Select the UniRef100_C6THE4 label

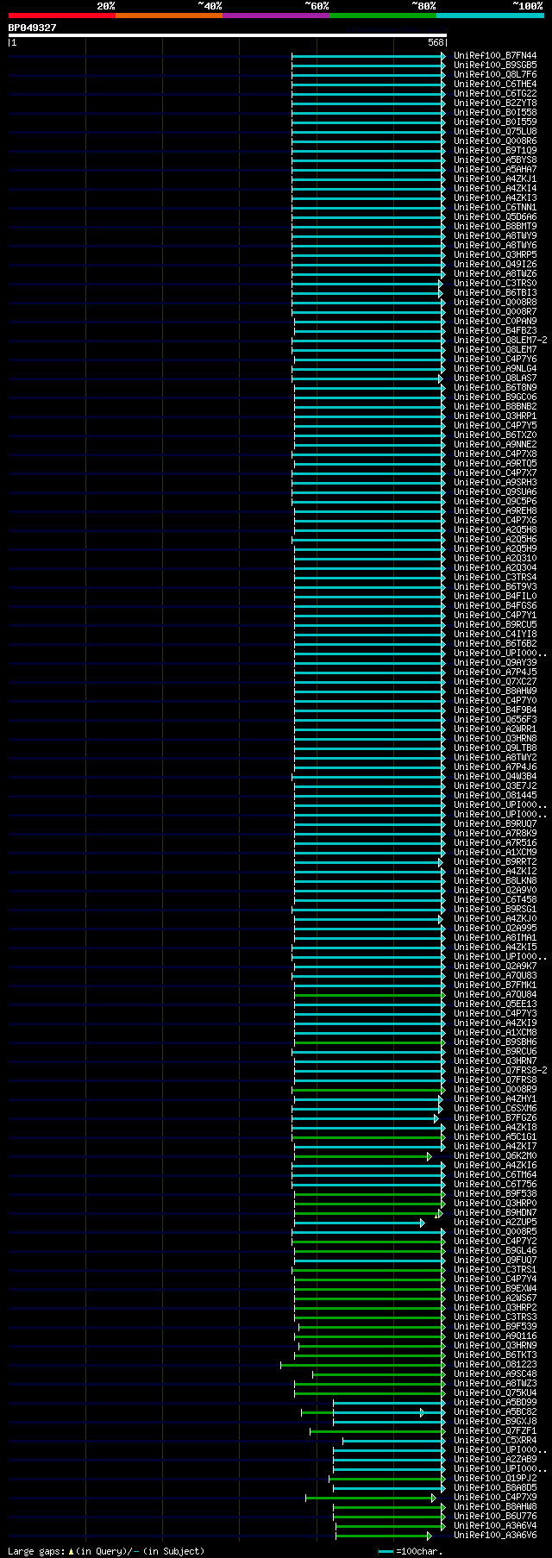495,84
